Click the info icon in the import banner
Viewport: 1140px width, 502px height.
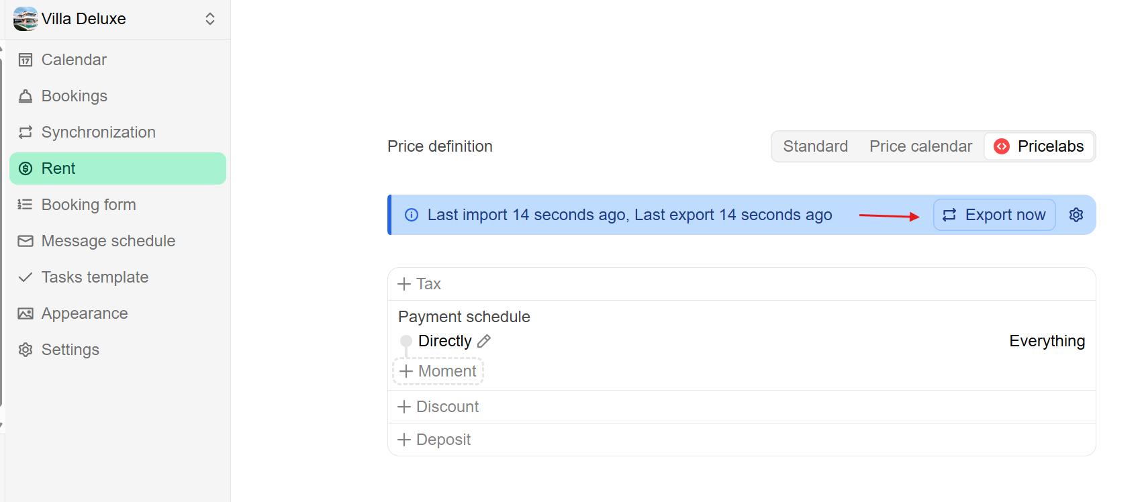coord(412,215)
